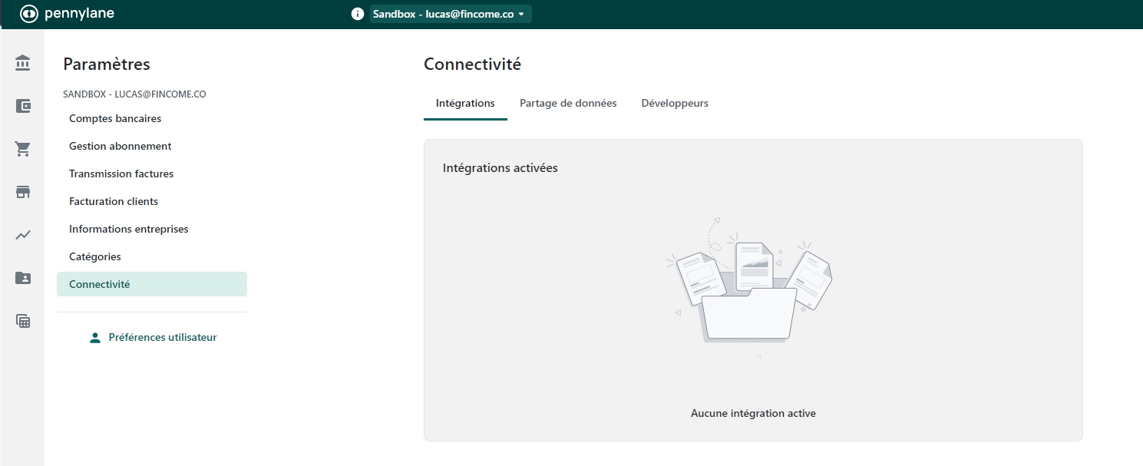1143x466 pixels.
Task: Click the bank building icon in sidebar
Action: 23,63
